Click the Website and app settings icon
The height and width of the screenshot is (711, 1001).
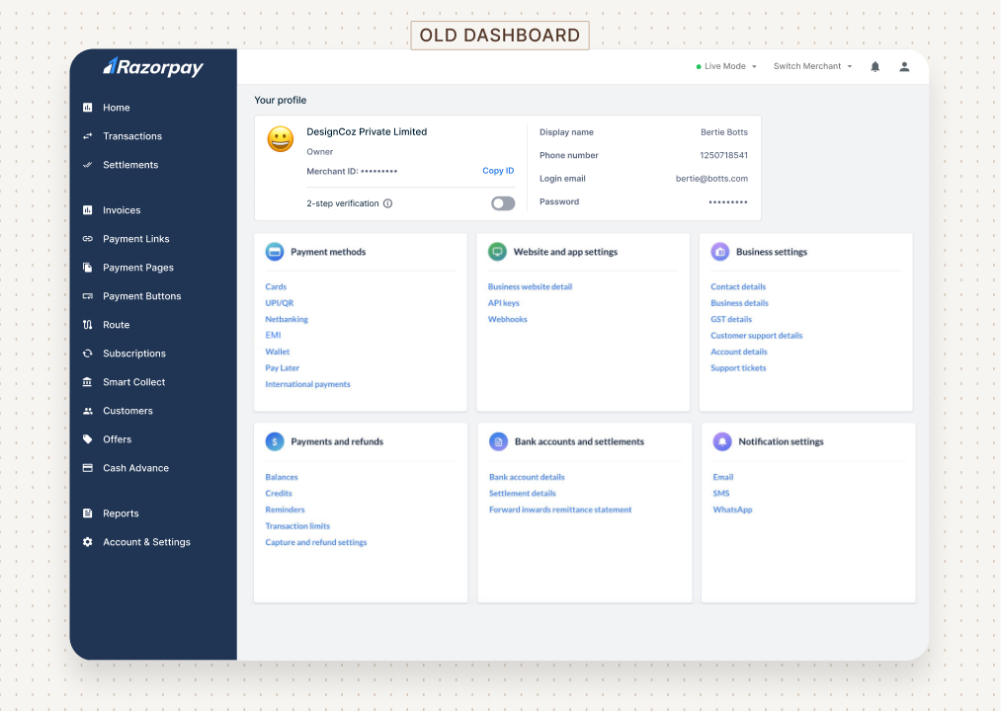(x=497, y=252)
